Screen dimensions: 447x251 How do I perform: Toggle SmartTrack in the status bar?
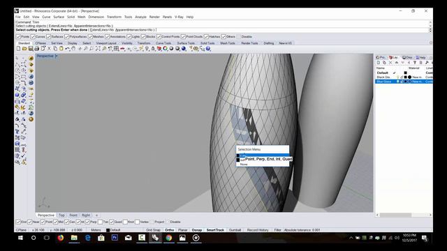(x=215, y=230)
